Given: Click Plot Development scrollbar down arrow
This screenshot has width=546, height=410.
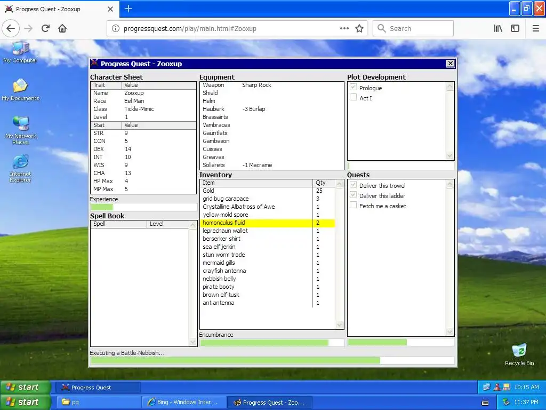Looking at the screenshot, I should tap(450, 155).
